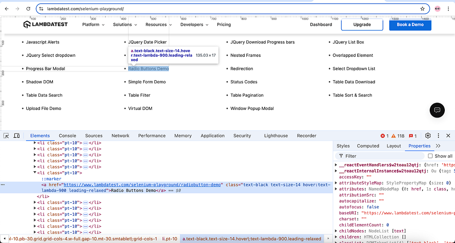Image resolution: width=455 pixels, height=243 pixels.
Task: Open the Platform dropdown menu
Action: (93, 25)
